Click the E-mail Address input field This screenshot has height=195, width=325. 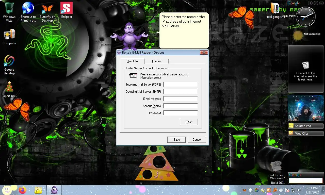pos(181,99)
